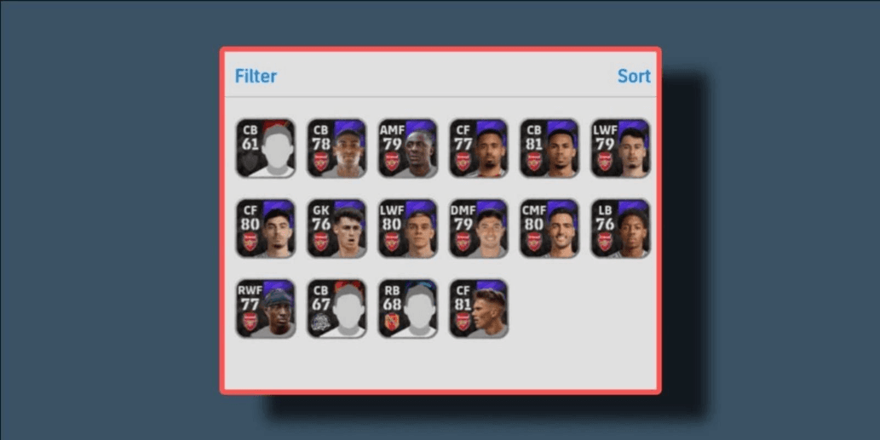Pick the CF 77 player card
The height and width of the screenshot is (440, 880).
(x=479, y=149)
